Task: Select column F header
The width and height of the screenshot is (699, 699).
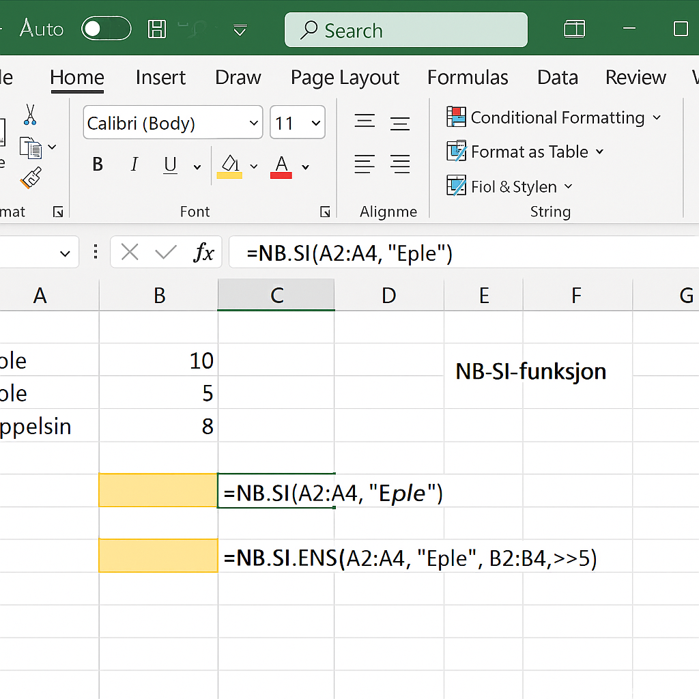Action: (577, 295)
